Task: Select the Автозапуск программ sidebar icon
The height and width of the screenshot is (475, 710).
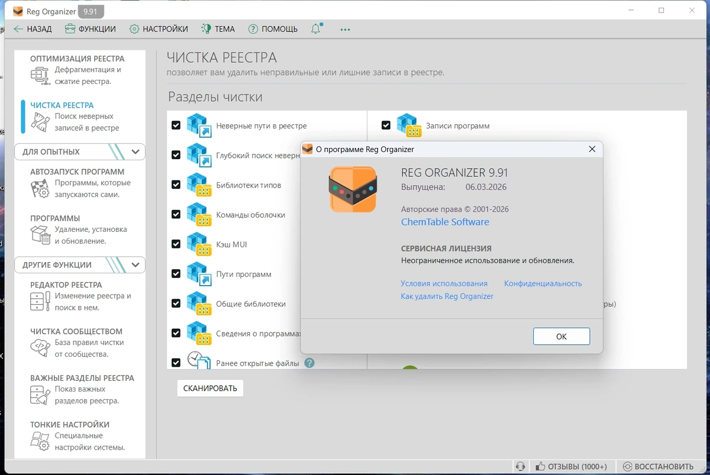Action: pyautogui.click(x=40, y=189)
